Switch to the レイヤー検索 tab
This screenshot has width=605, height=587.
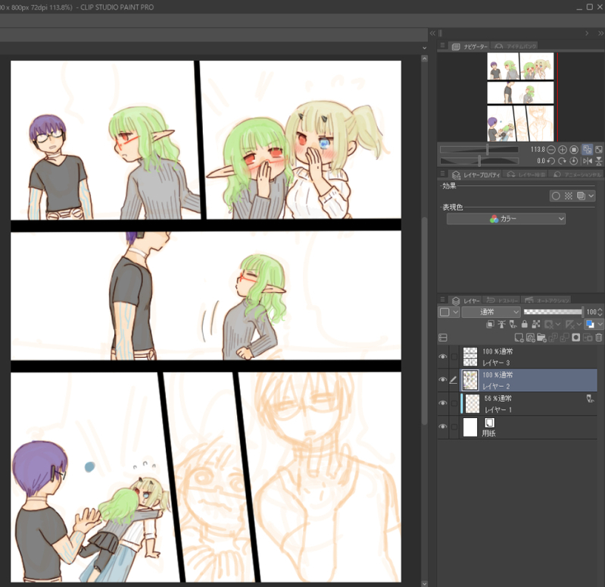[x=526, y=174]
